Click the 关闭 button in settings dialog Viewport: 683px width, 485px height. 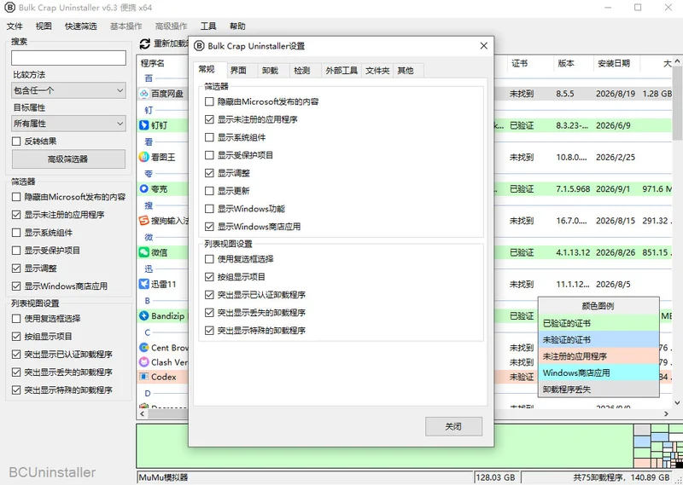[x=453, y=426]
